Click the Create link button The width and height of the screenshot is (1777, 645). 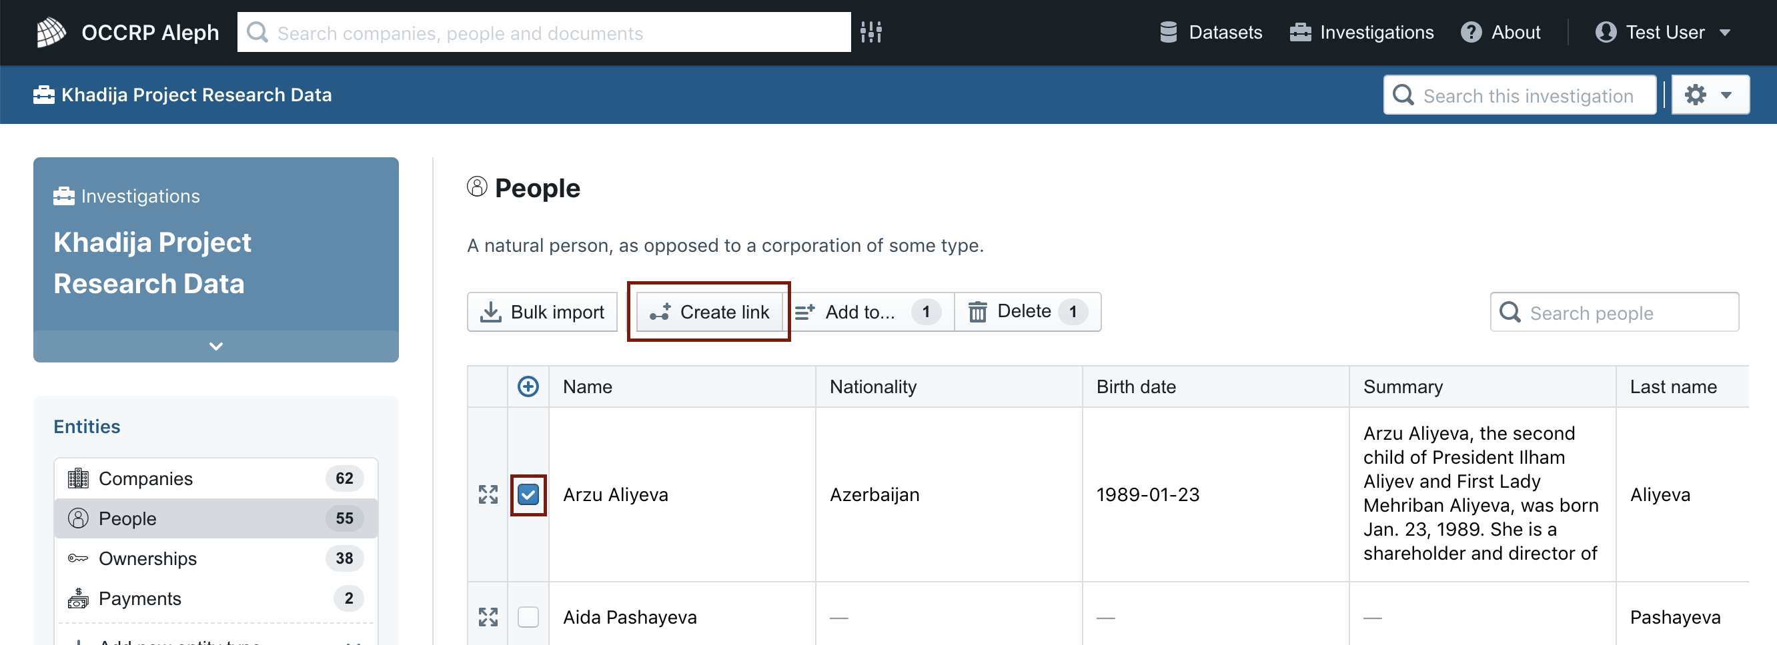pyautogui.click(x=709, y=312)
